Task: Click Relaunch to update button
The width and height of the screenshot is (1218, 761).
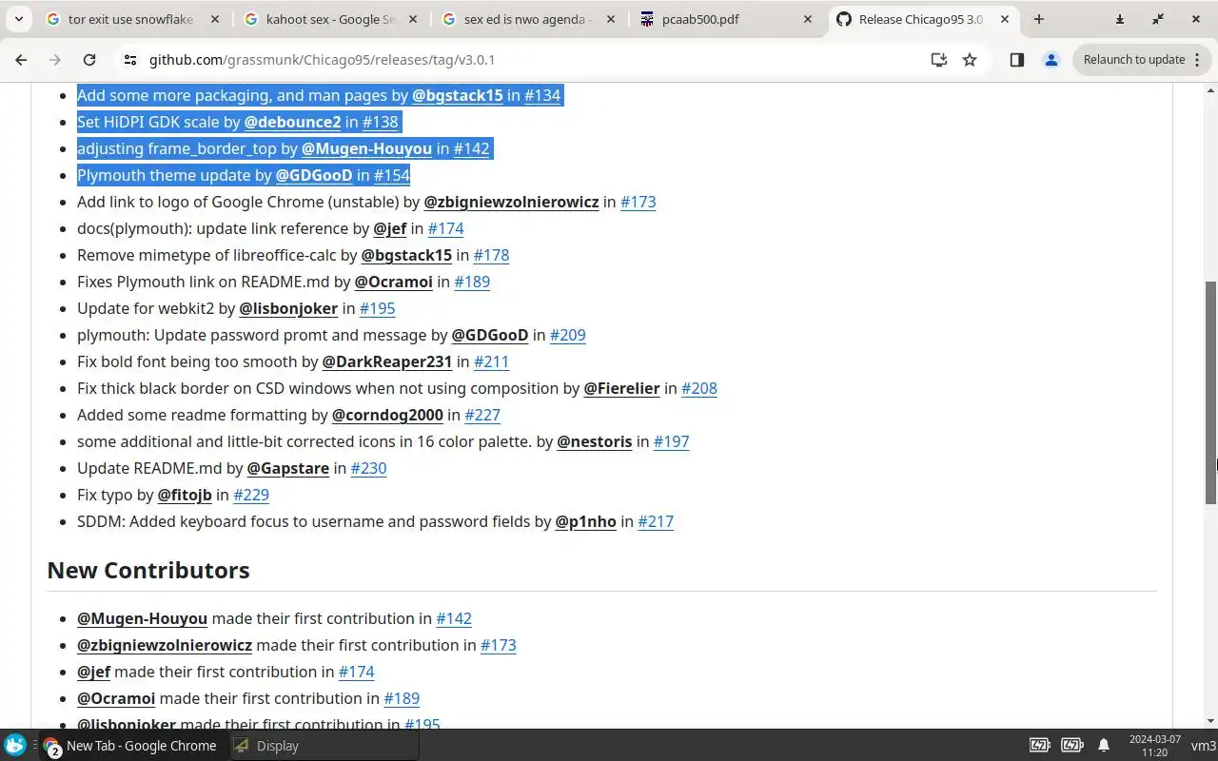Action: click(x=1134, y=60)
